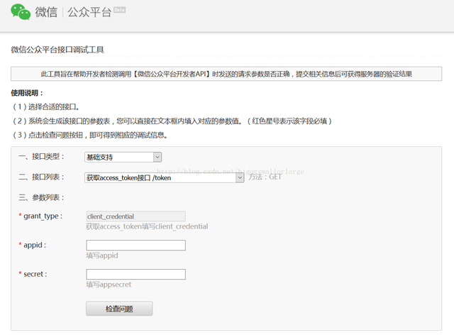Click the tool description banner text
The image size is (454, 335).
pos(226,74)
